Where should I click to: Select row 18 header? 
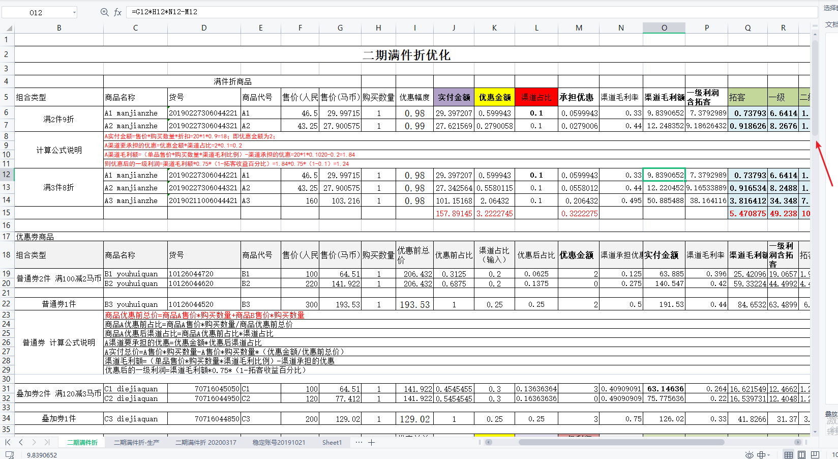pyautogui.click(x=7, y=255)
